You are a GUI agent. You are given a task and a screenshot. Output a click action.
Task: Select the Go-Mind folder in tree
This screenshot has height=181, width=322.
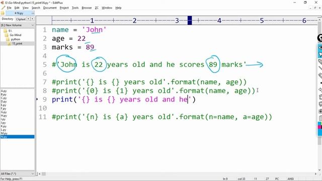coord(14,35)
